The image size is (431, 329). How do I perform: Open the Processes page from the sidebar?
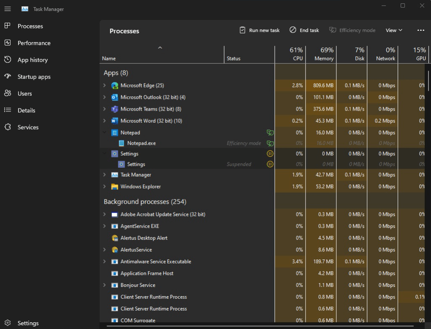click(30, 26)
